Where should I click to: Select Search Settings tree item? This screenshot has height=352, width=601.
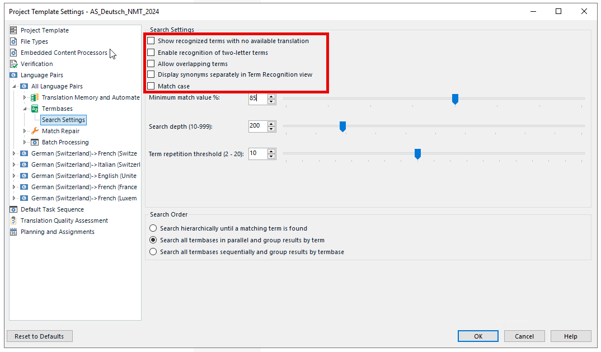pyautogui.click(x=63, y=120)
